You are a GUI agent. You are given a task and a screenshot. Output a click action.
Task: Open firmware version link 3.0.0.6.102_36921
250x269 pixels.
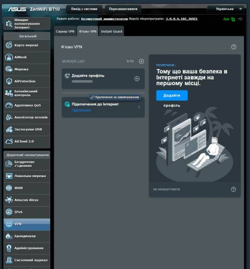[181, 19]
